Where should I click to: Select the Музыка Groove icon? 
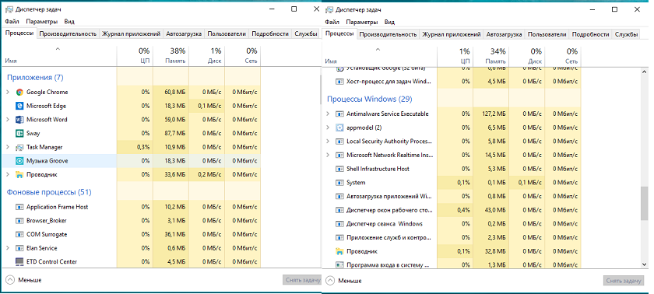(x=19, y=161)
